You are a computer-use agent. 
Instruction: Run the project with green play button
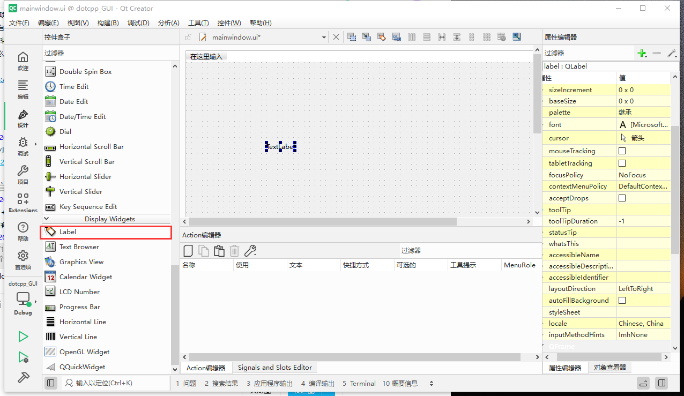pos(23,337)
